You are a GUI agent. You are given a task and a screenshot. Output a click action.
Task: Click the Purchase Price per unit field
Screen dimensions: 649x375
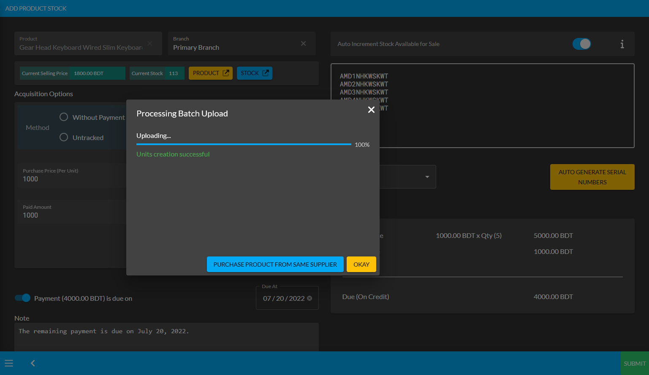coord(72,175)
